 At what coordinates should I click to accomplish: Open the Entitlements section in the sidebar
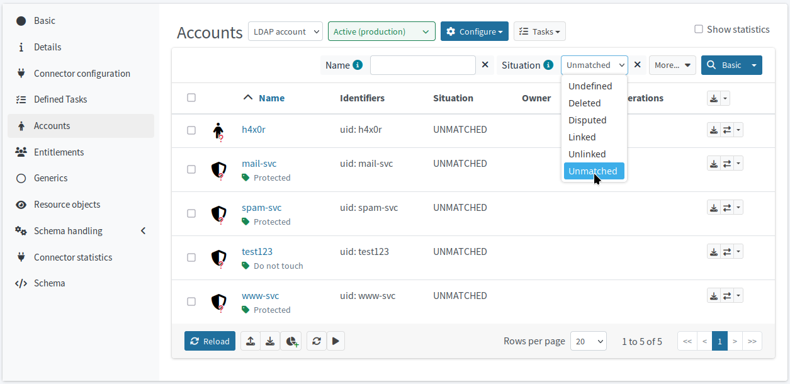(x=58, y=152)
